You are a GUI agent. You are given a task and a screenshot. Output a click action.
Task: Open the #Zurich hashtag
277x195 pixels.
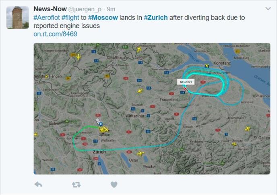pyautogui.click(x=156, y=18)
